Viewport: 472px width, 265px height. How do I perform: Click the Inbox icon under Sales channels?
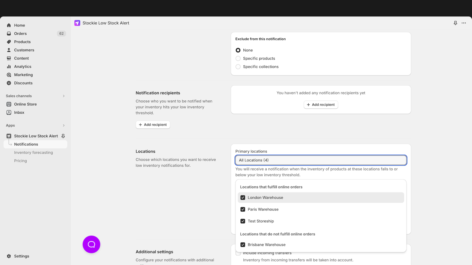tap(9, 112)
